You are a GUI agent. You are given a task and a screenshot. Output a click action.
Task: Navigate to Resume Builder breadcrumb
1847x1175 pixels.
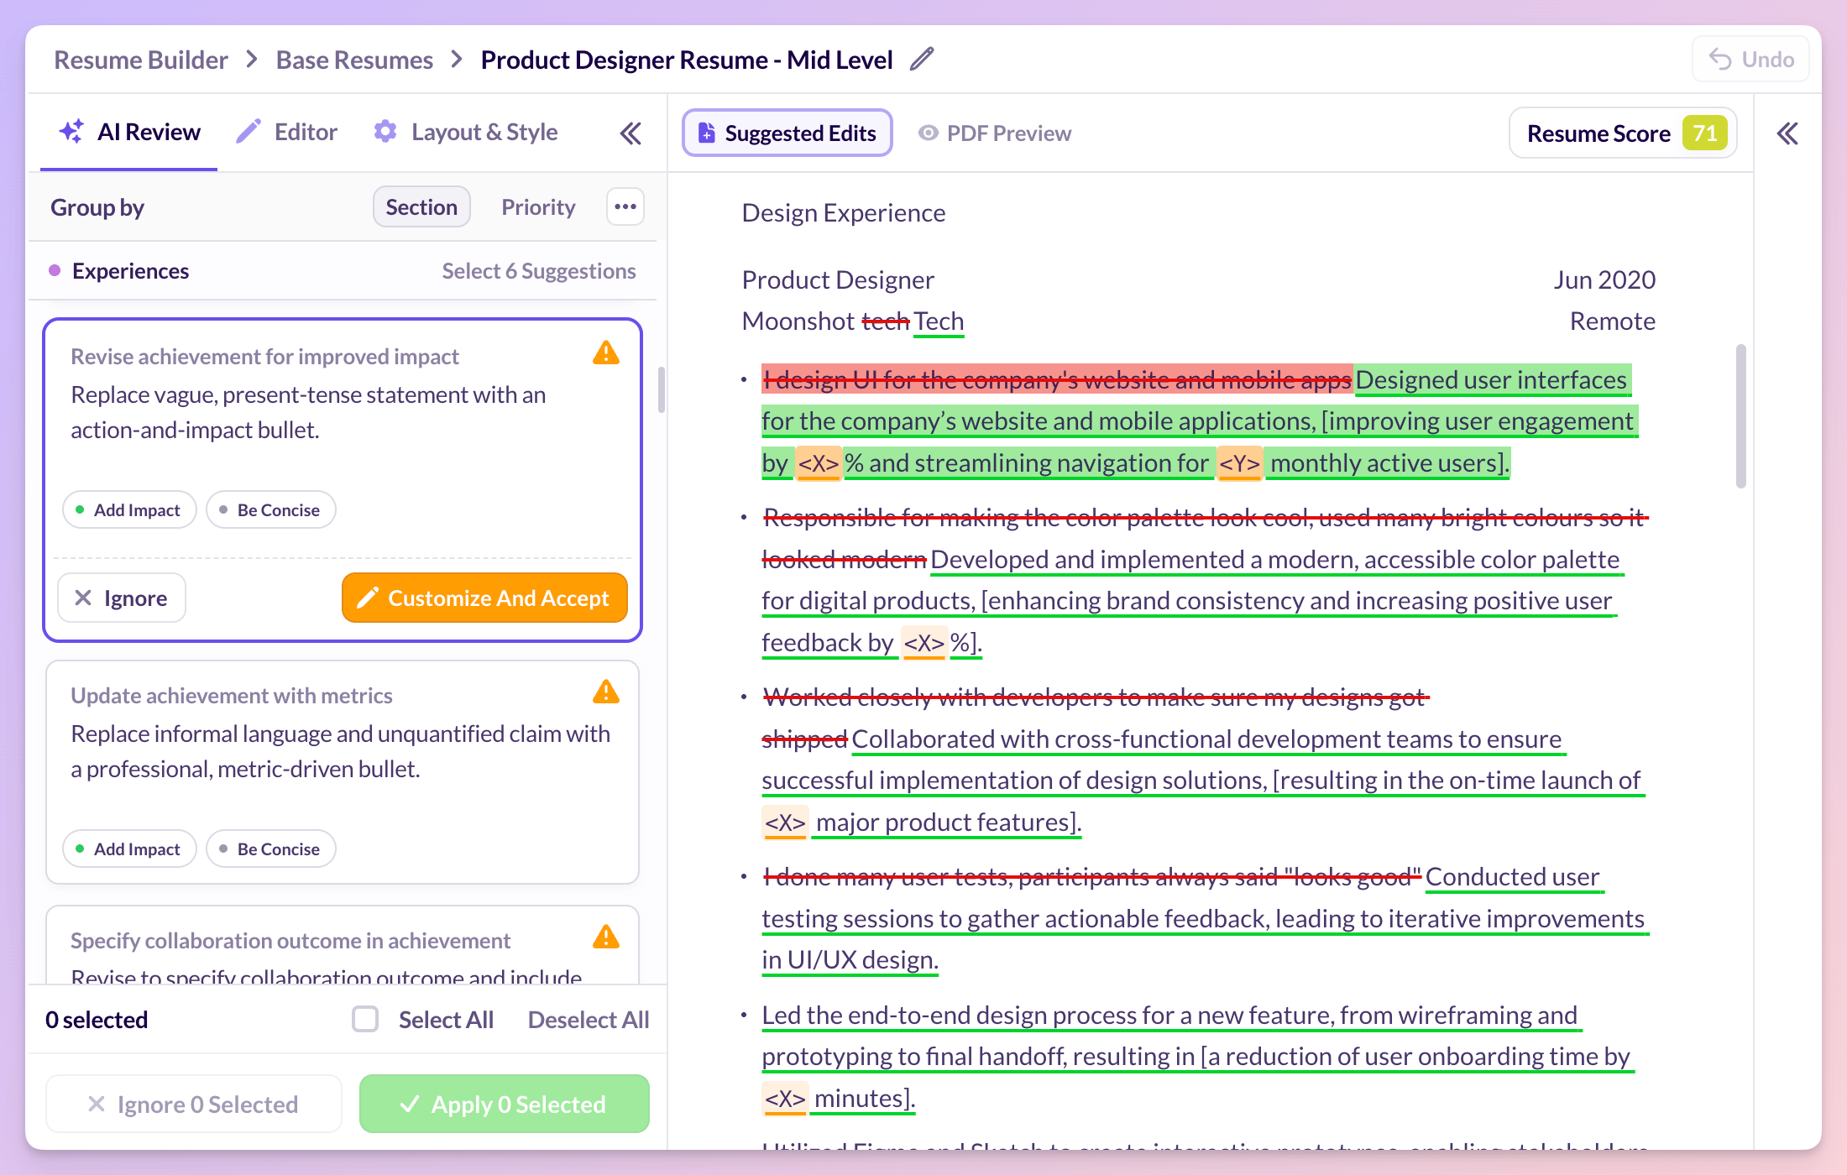click(x=141, y=60)
